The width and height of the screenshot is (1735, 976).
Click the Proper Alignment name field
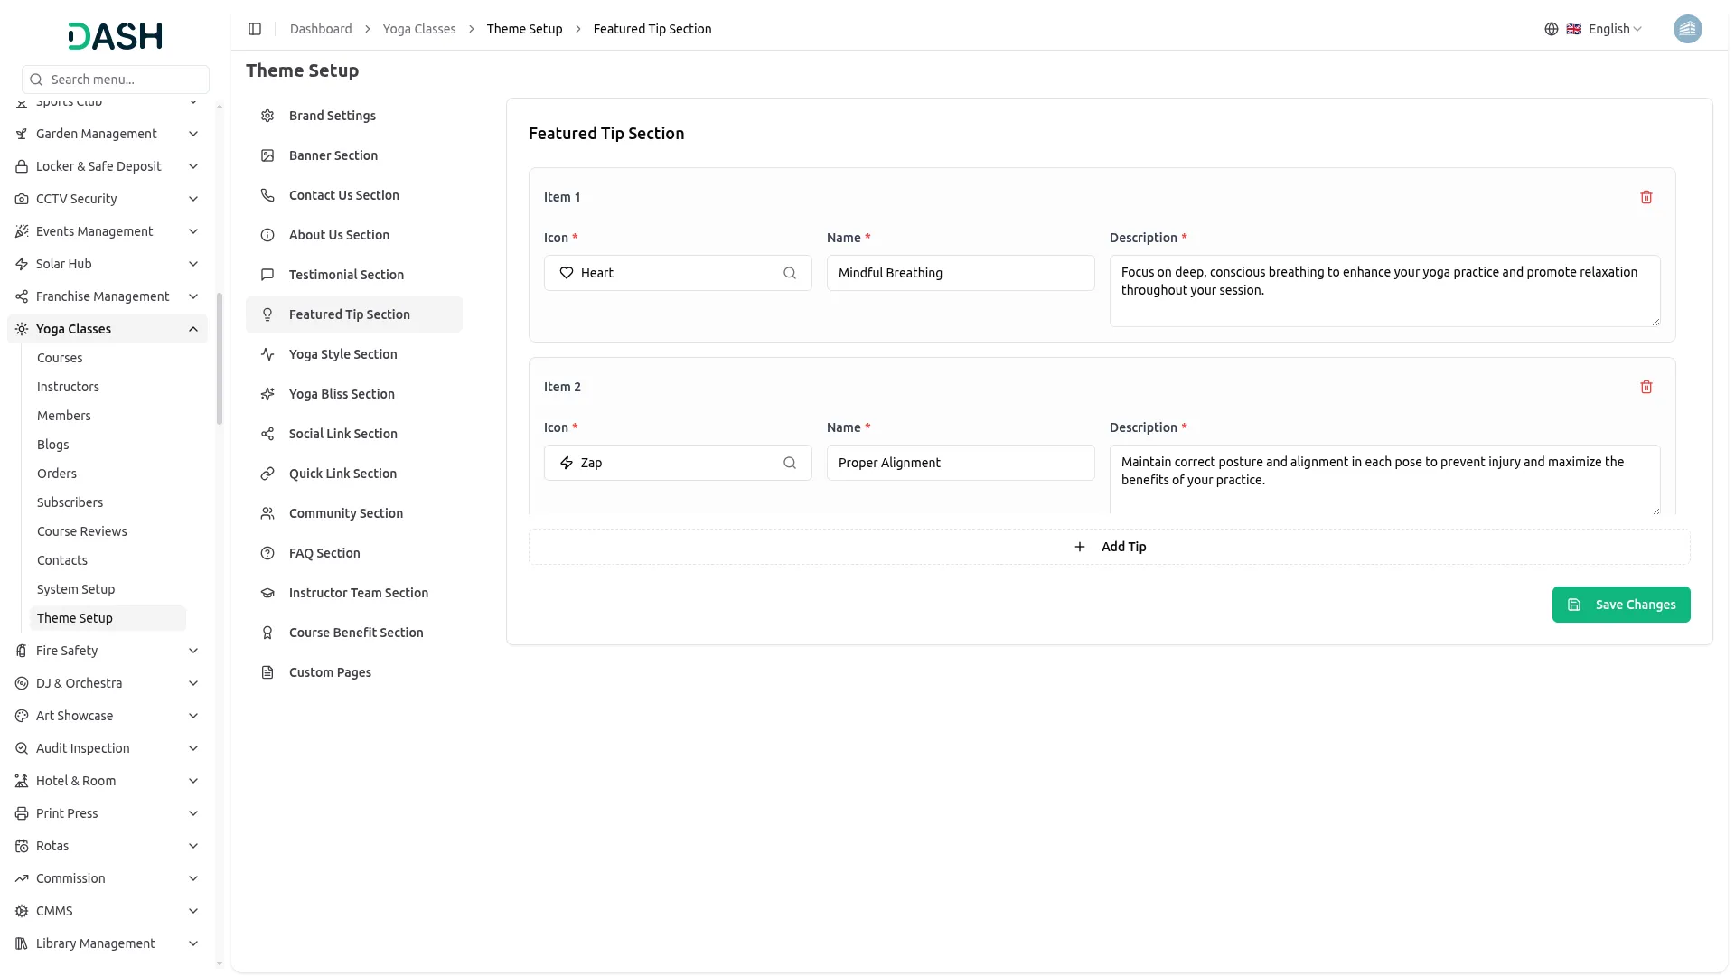(x=961, y=463)
